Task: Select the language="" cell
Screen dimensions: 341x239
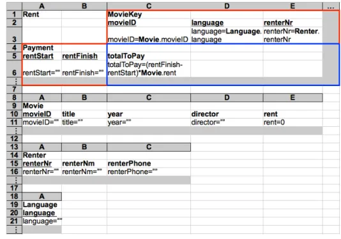Action: pyautogui.click(x=42, y=221)
